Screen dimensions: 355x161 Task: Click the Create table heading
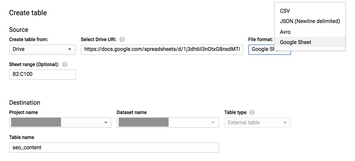(28, 13)
